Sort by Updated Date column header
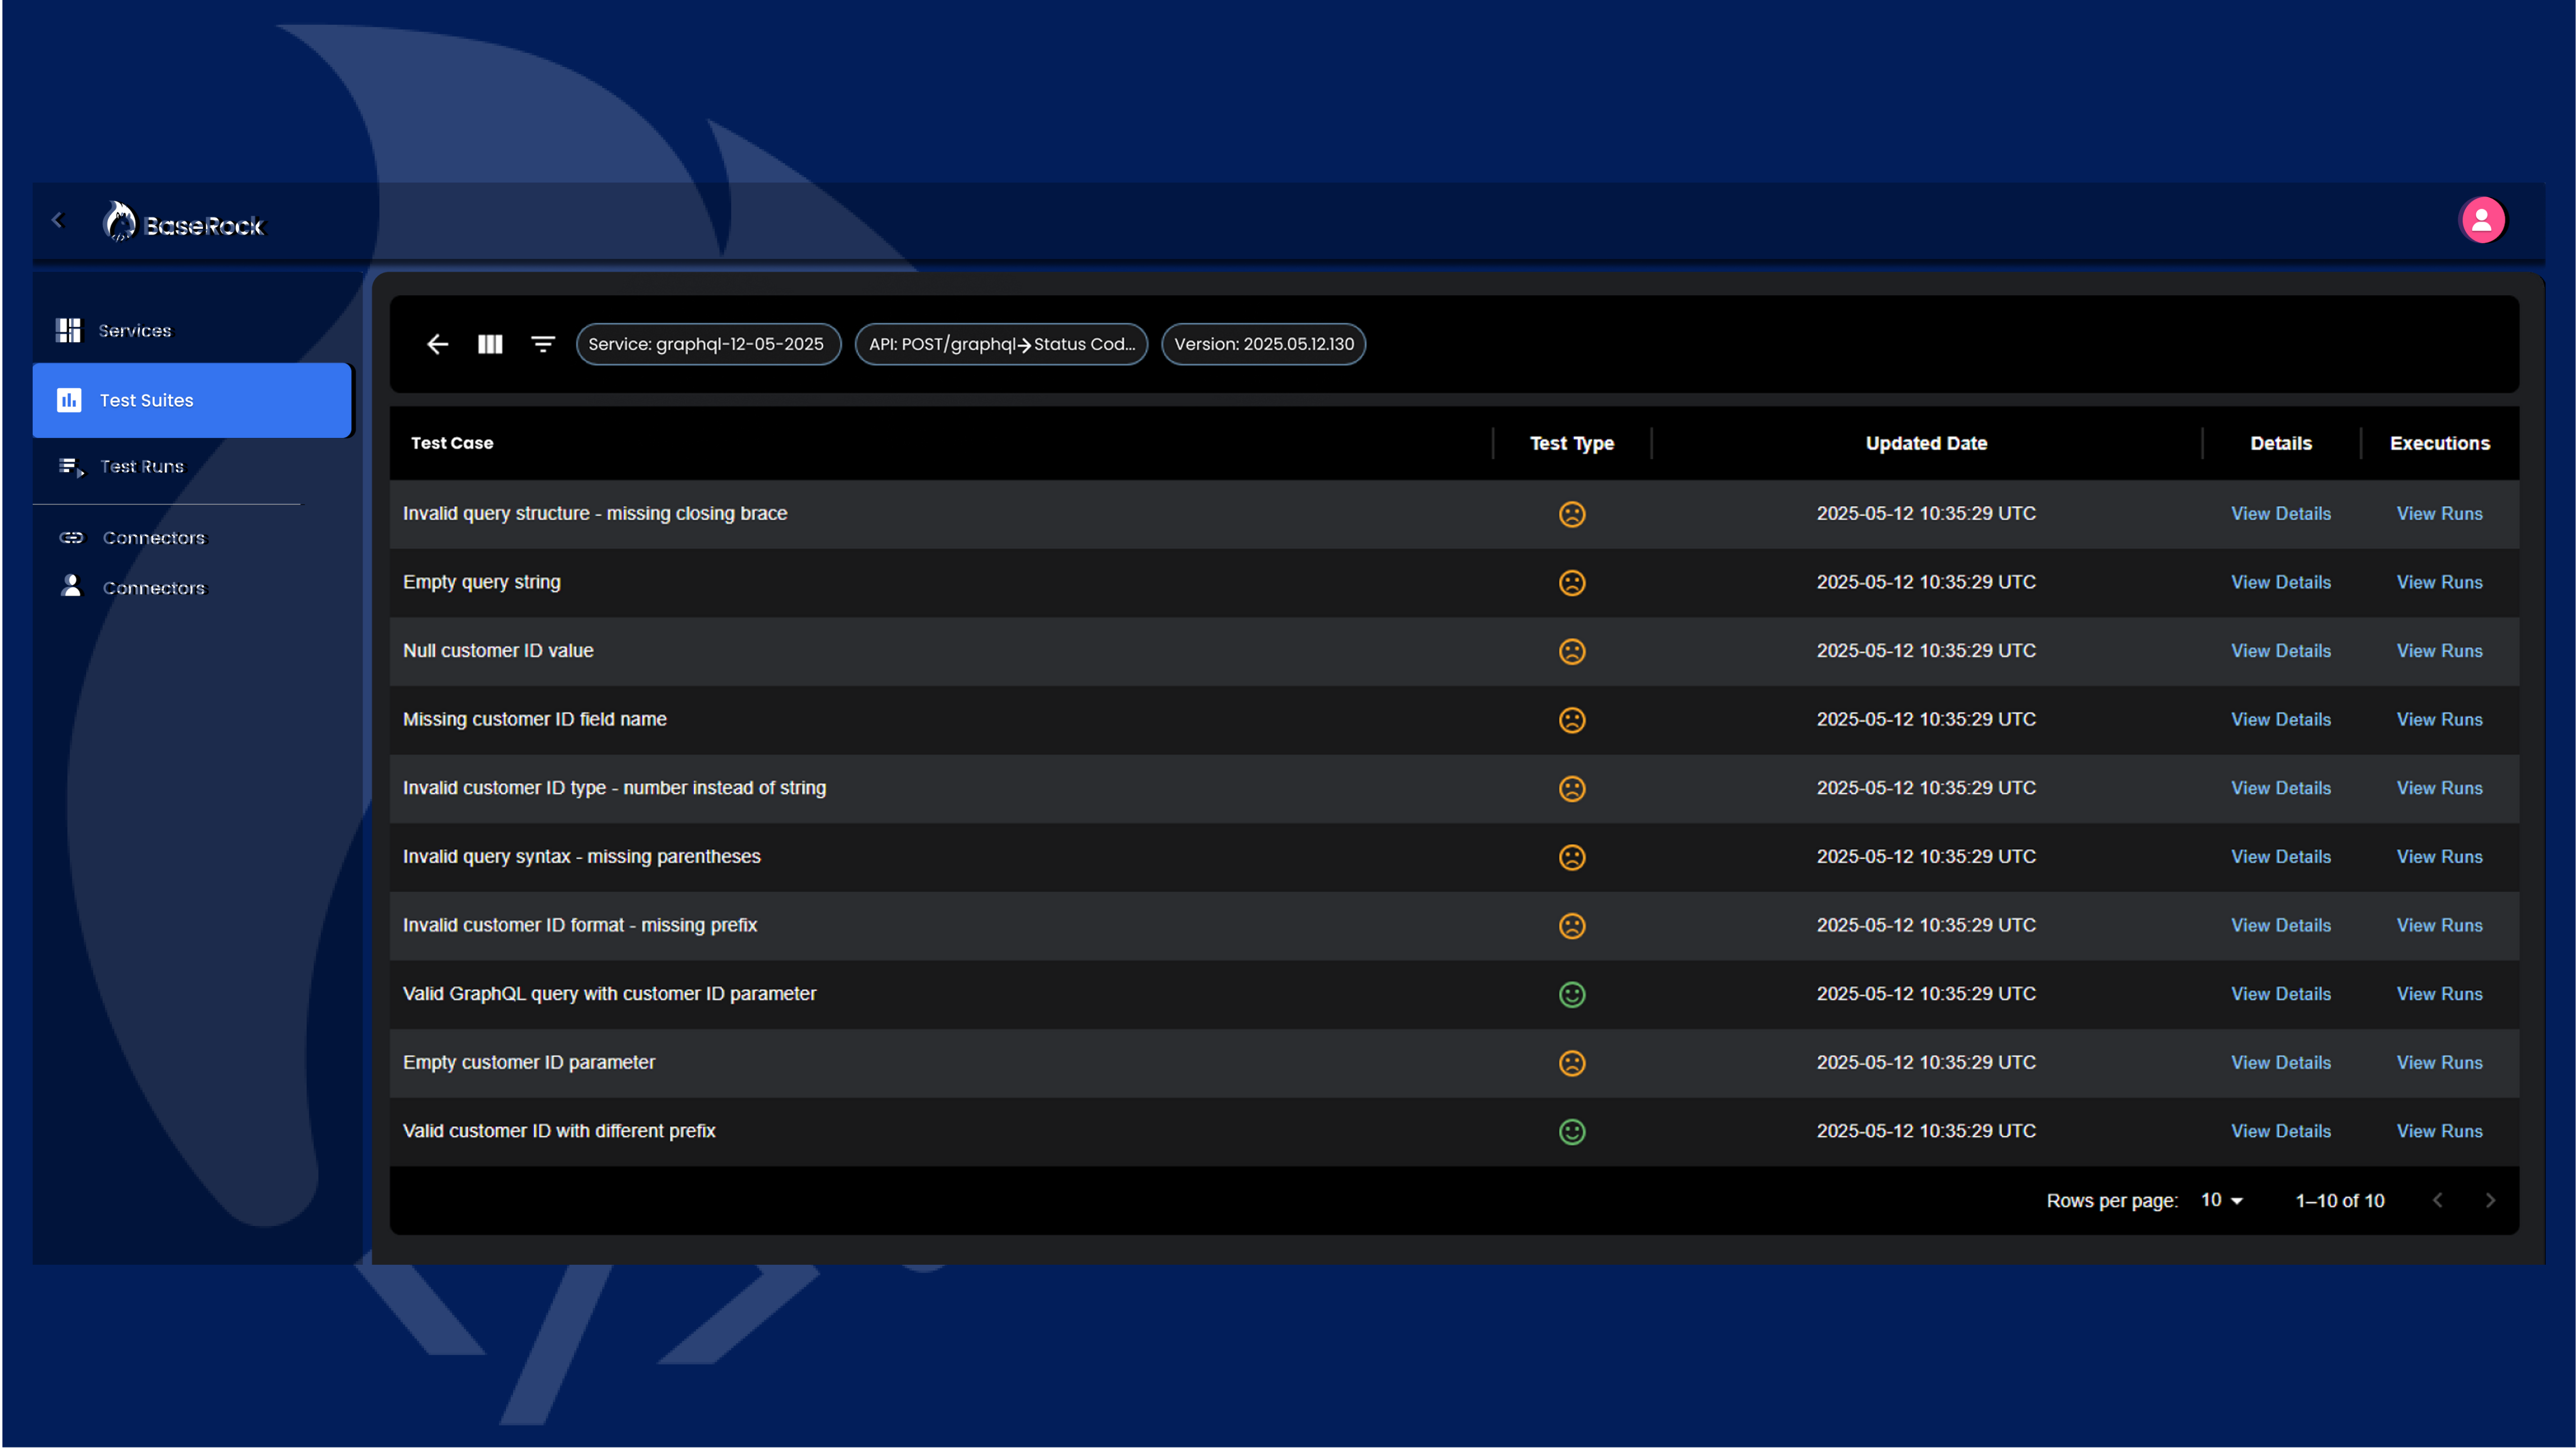The height and width of the screenshot is (1448, 2576). (x=1926, y=443)
